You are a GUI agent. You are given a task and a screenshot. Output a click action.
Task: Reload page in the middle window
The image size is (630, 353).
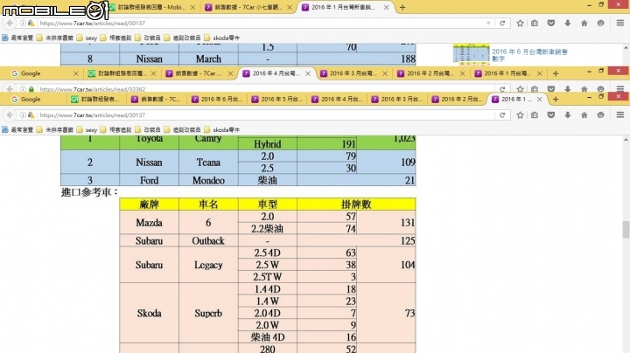(502, 88)
